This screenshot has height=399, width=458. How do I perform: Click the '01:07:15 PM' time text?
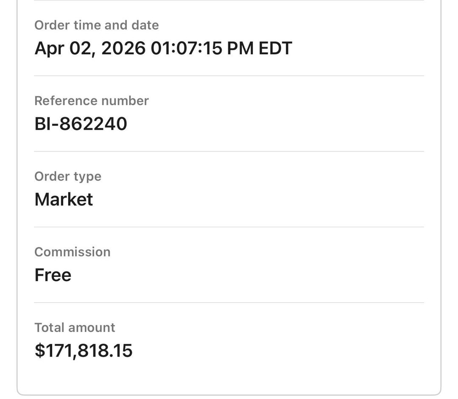(x=186, y=48)
